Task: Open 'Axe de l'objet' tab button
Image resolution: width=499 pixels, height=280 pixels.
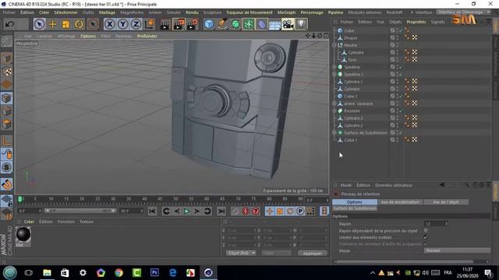Action: pos(446,202)
